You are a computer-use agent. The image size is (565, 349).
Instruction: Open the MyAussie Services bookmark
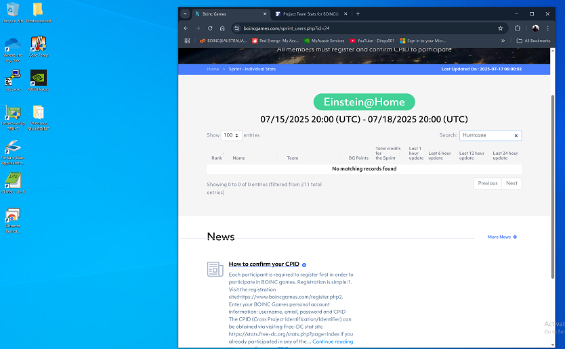[324, 41]
